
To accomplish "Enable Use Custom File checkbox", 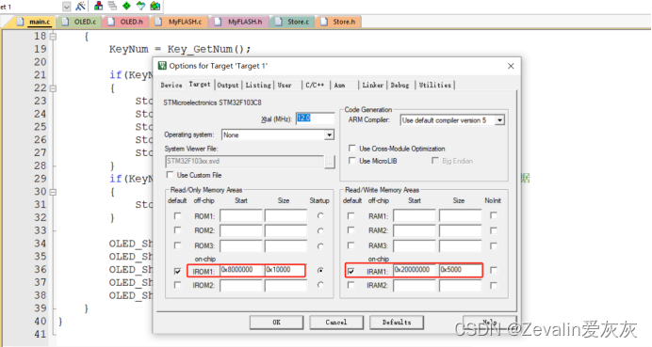I will coord(170,175).
